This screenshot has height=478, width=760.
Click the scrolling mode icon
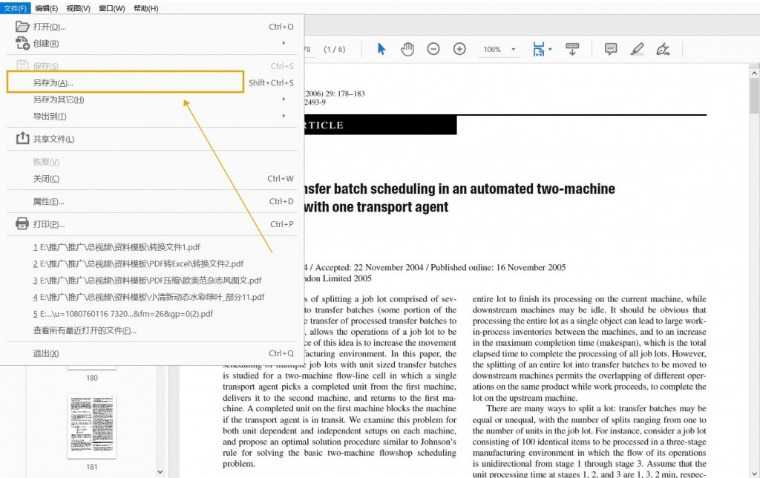point(572,49)
